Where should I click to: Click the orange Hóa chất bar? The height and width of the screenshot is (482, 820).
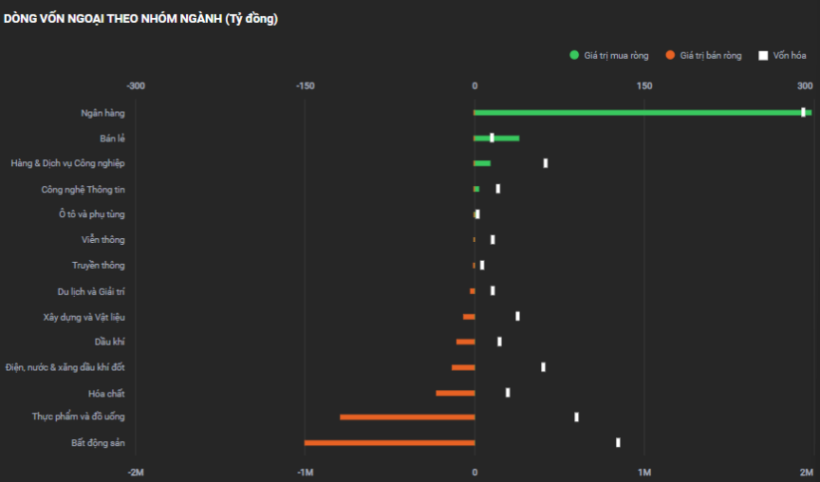coord(455,393)
